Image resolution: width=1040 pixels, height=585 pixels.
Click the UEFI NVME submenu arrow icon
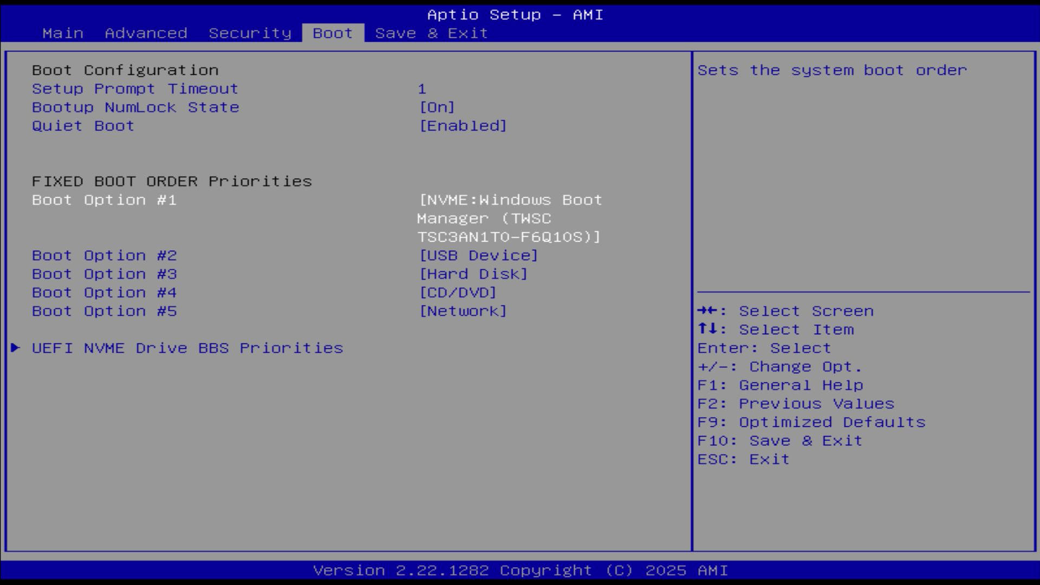[15, 348]
